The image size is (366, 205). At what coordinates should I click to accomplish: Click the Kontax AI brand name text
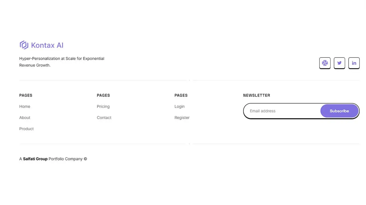click(x=47, y=45)
